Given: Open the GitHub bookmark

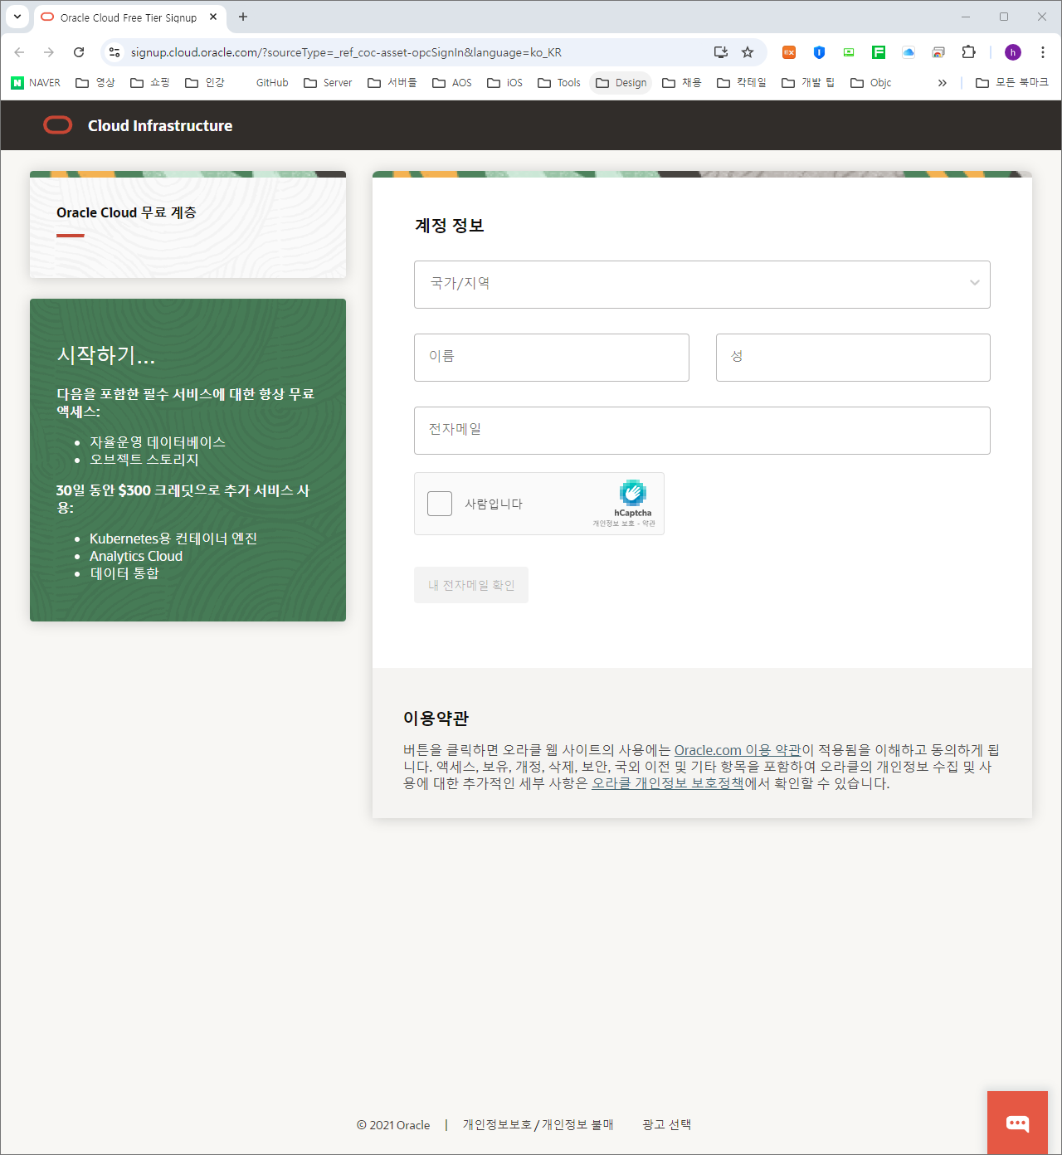Looking at the screenshot, I should pyautogui.click(x=272, y=82).
